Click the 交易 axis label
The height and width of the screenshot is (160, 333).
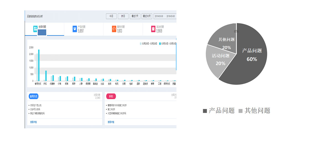point(124,83)
